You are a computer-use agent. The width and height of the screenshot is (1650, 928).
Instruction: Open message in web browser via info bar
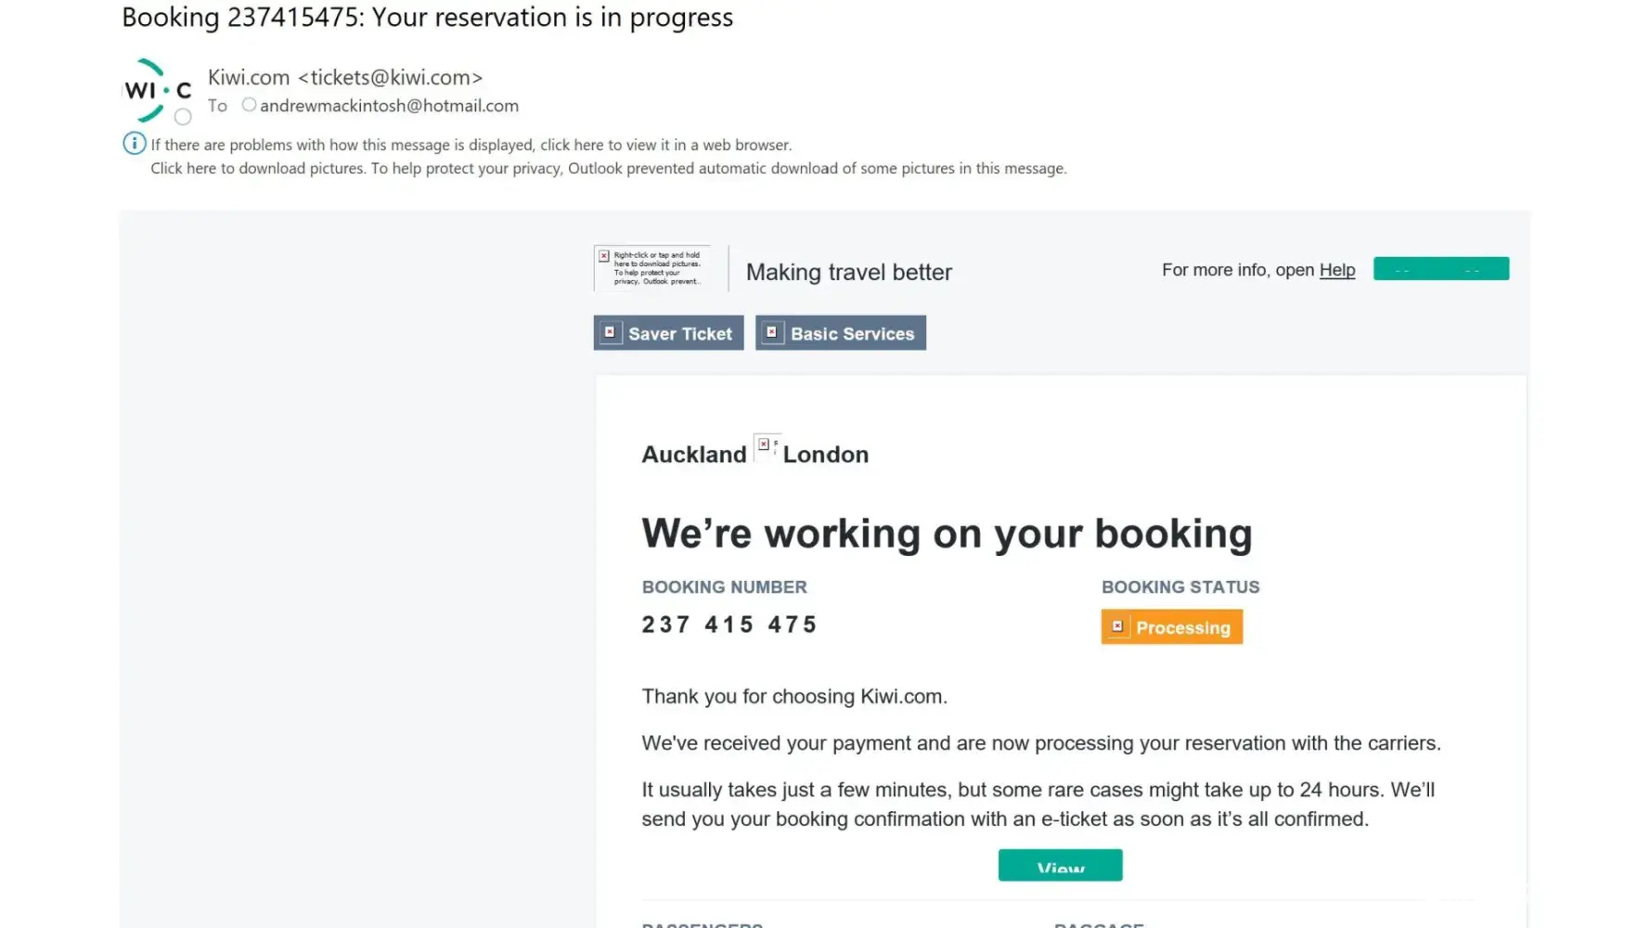(471, 145)
